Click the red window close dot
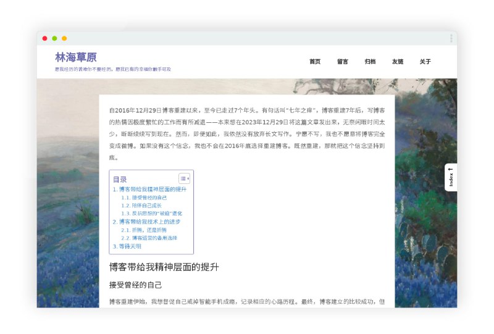 click(44, 38)
